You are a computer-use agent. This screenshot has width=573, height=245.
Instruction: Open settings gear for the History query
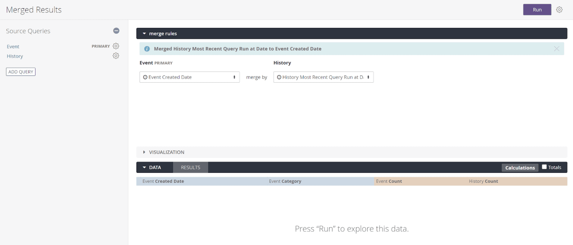click(x=116, y=55)
